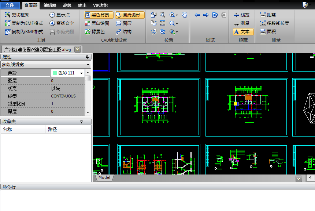
Task: Open the zoom out dropdown arrow
Action: [177, 23]
